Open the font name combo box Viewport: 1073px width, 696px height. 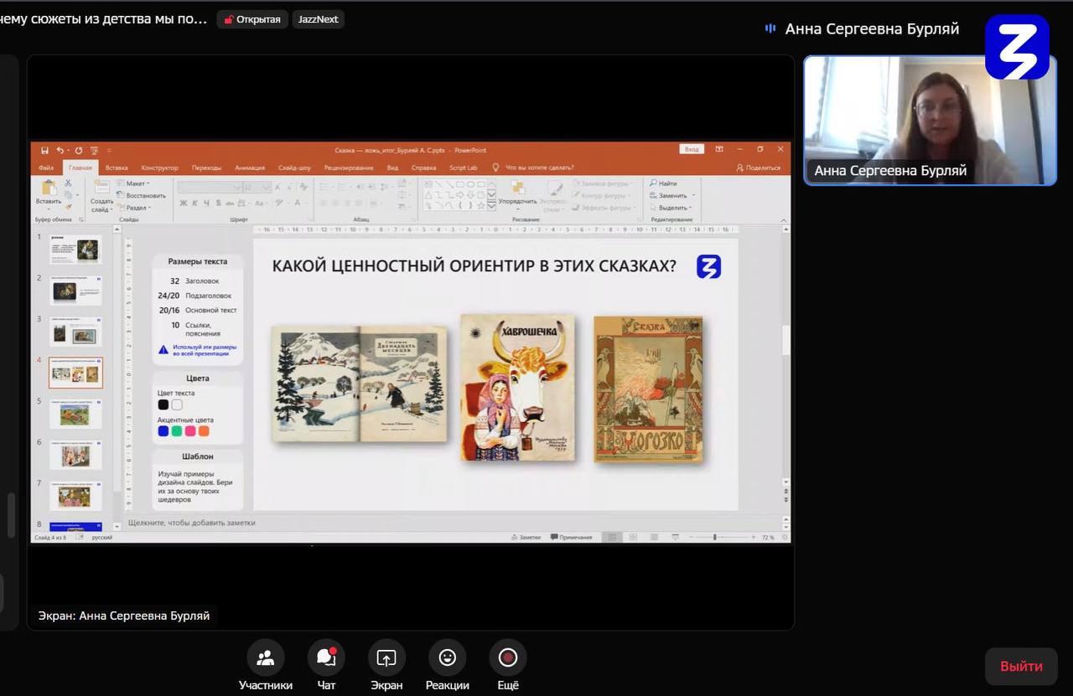point(210,188)
